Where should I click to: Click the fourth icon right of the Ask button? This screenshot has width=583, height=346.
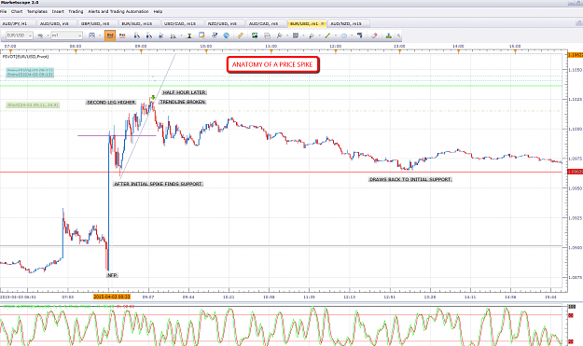[x=173, y=35]
